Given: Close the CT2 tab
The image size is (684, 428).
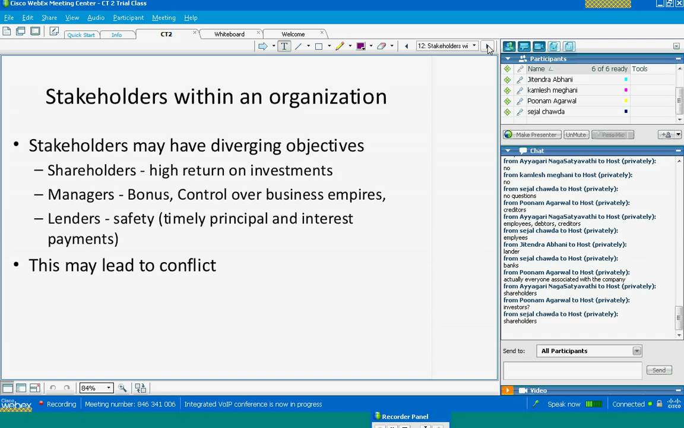Looking at the screenshot, I should click(x=195, y=32).
